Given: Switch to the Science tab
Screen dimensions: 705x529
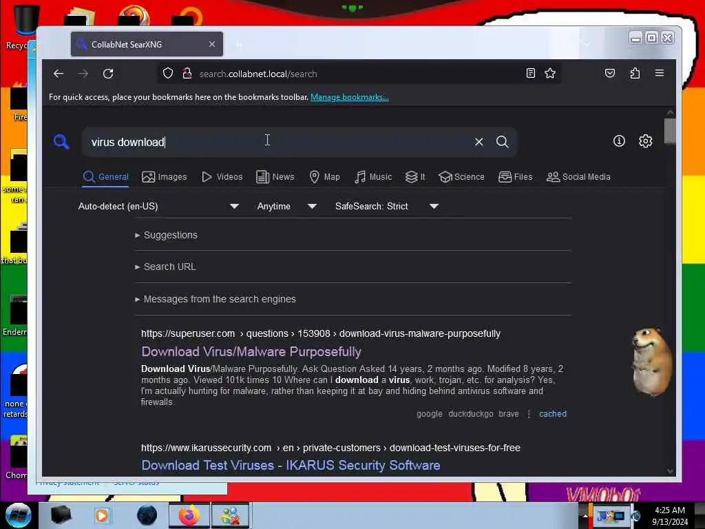Looking at the screenshot, I should [462, 177].
